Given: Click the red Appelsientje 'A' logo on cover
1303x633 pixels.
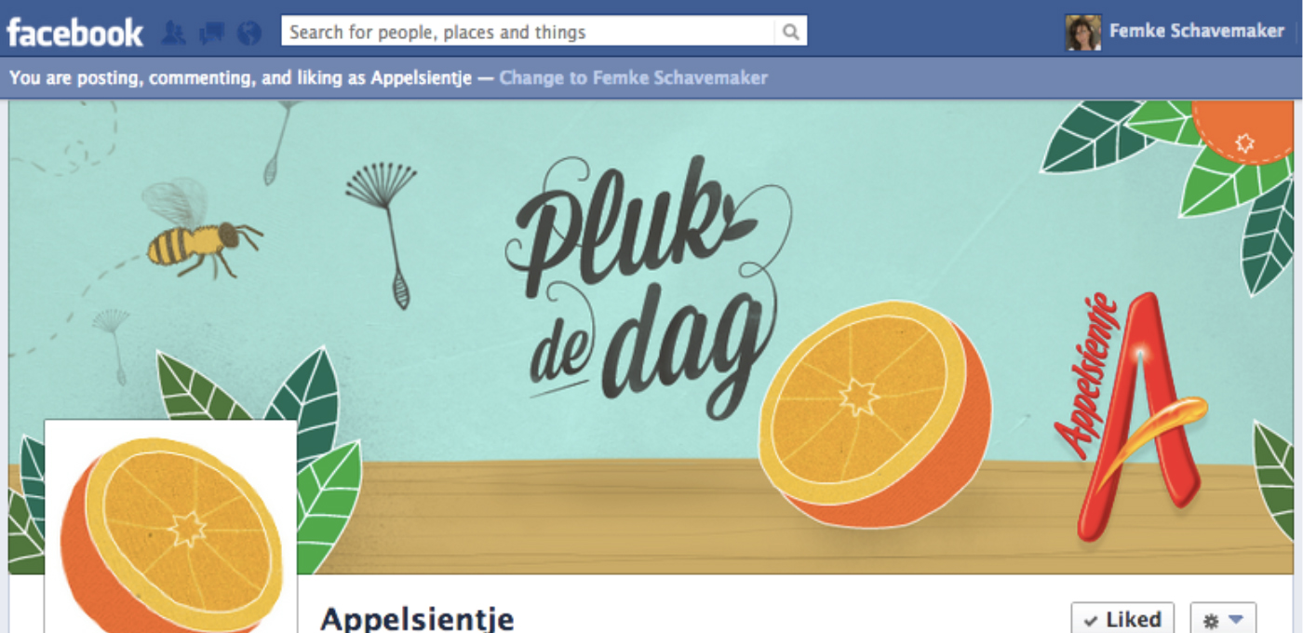Looking at the screenshot, I should (1130, 415).
